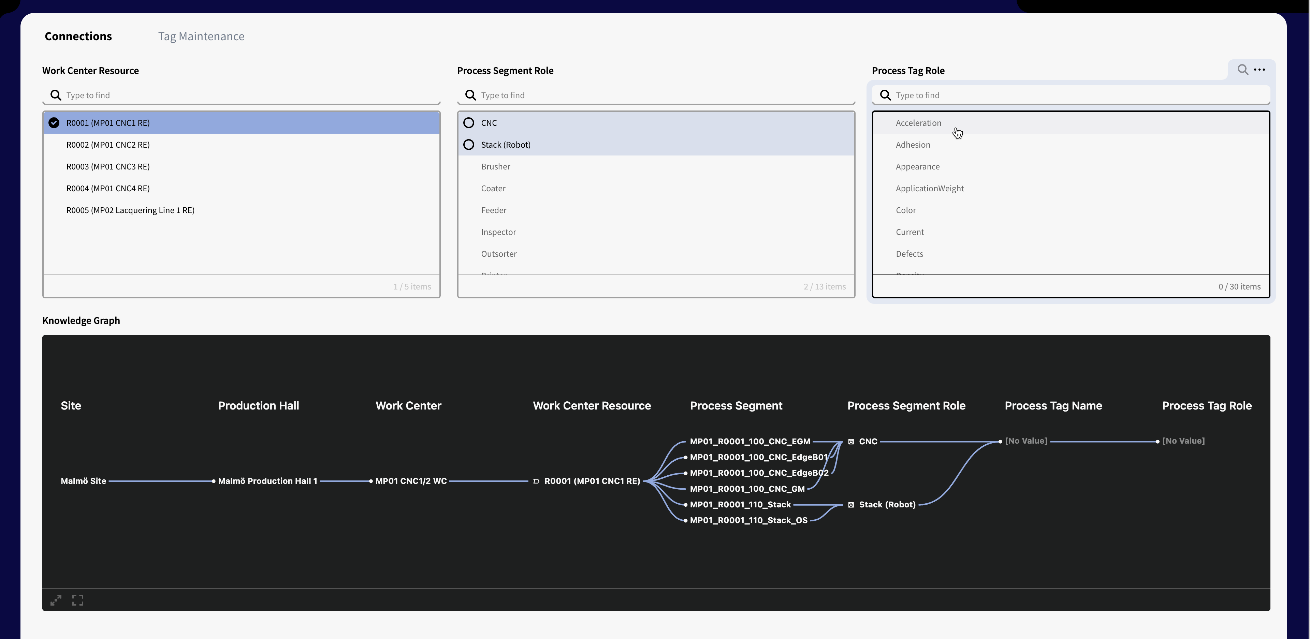Click the expand arrows icon below the graph
The image size is (1310, 639).
coord(56,600)
